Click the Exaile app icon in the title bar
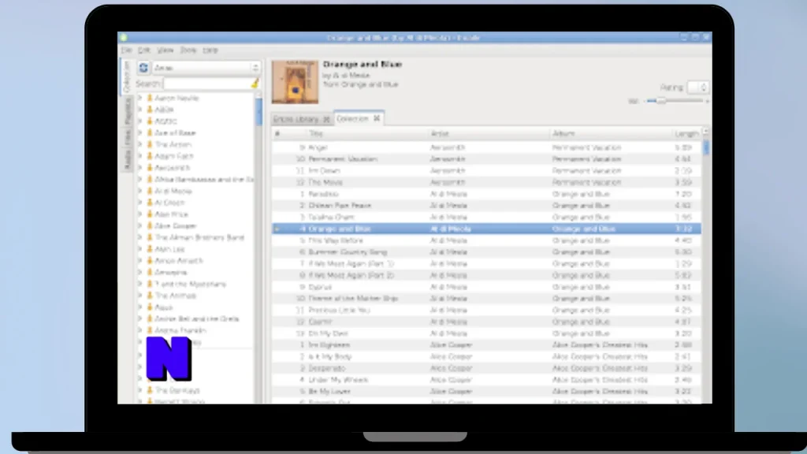Viewport: 807px width, 454px height. click(124, 38)
